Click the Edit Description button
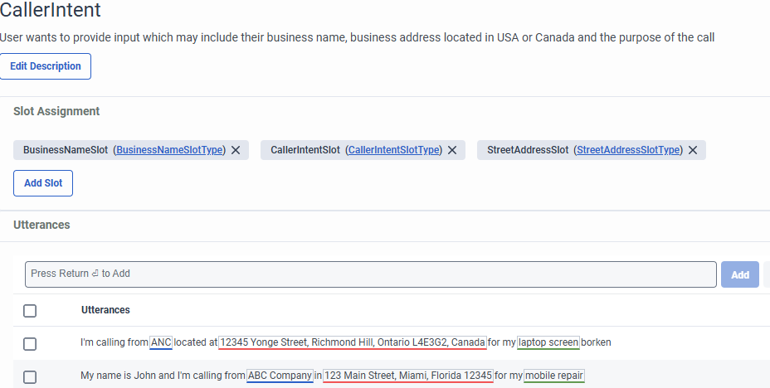Image resolution: width=770 pixels, height=388 pixels. point(46,66)
